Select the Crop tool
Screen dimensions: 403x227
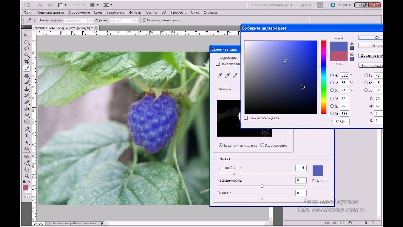coord(27,61)
